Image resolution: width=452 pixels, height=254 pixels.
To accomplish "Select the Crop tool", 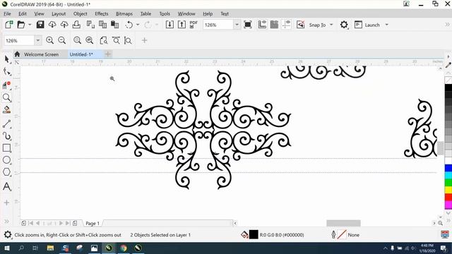I will (6, 85).
